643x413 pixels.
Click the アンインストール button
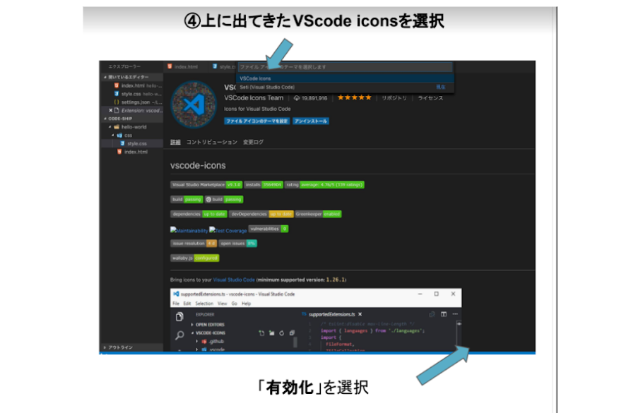[x=311, y=121]
